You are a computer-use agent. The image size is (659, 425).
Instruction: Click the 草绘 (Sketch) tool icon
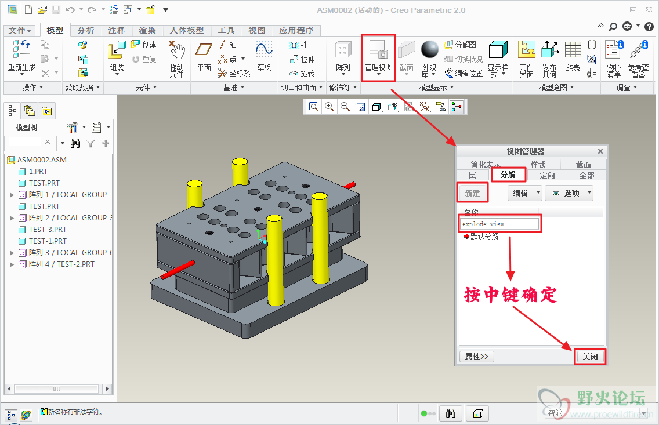[264, 56]
